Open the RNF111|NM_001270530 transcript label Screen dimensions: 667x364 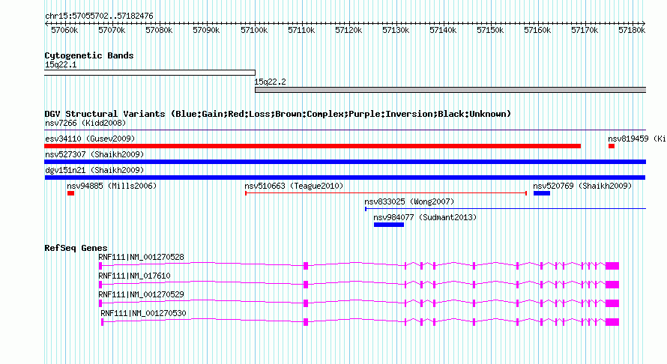[143, 313]
